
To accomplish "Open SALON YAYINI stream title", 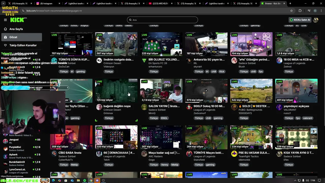I will pos(164,106).
